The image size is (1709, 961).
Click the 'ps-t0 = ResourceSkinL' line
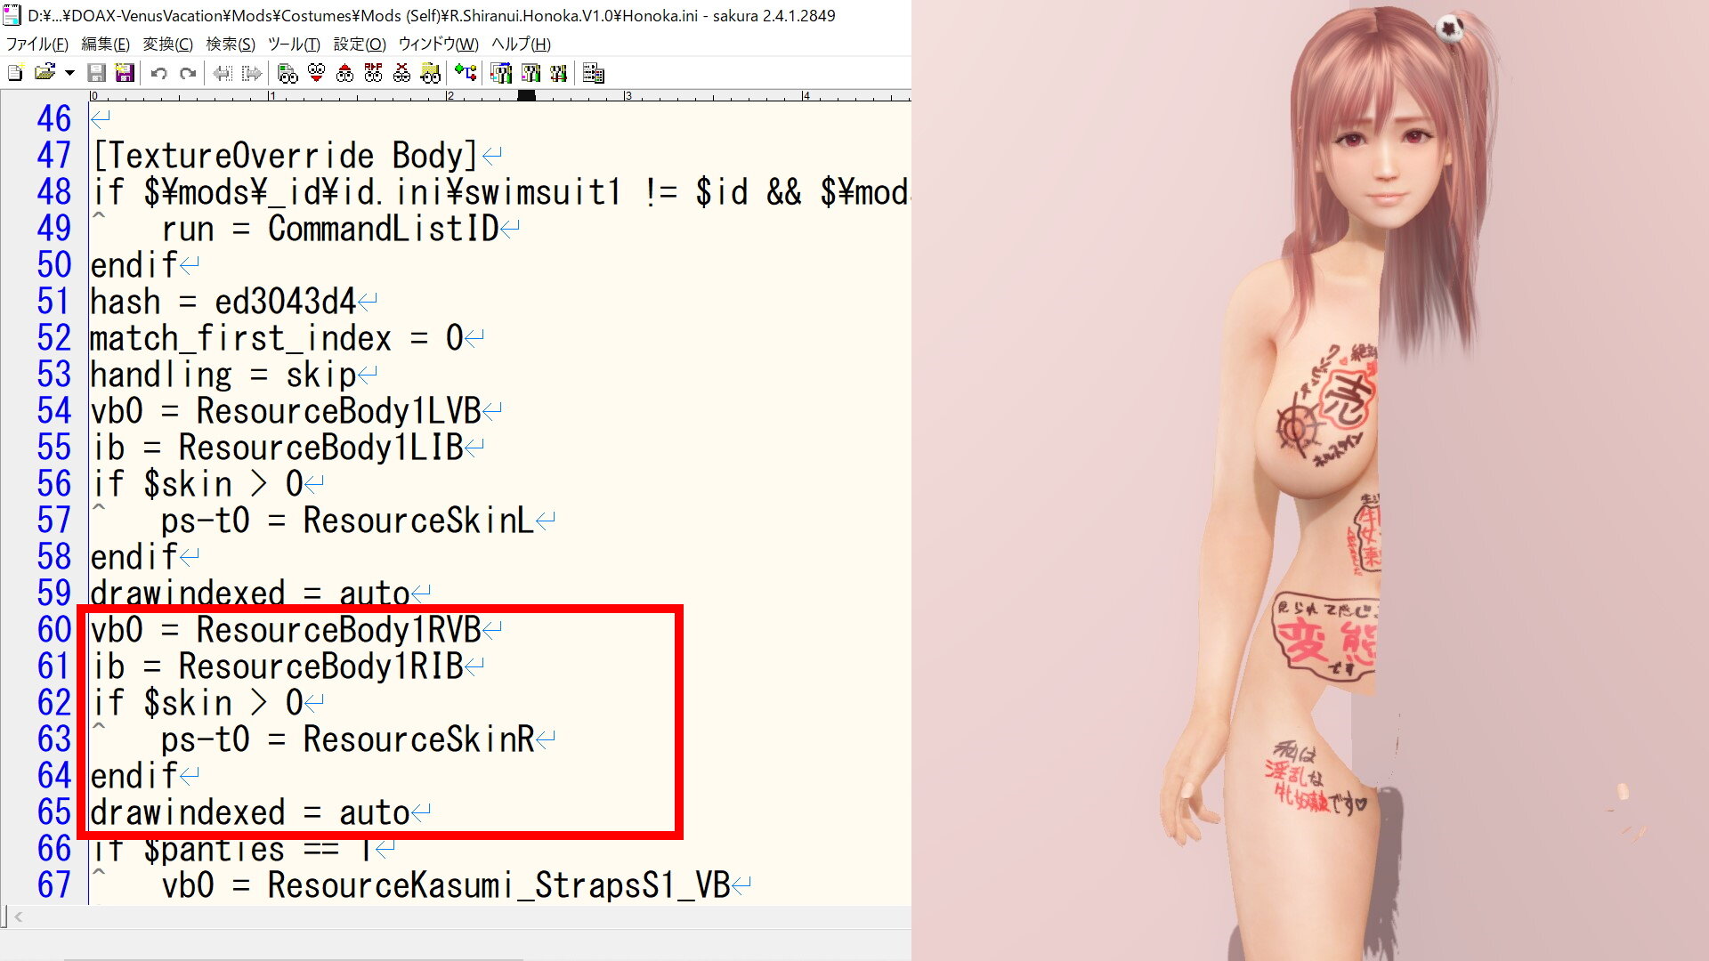click(x=347, y=521)
